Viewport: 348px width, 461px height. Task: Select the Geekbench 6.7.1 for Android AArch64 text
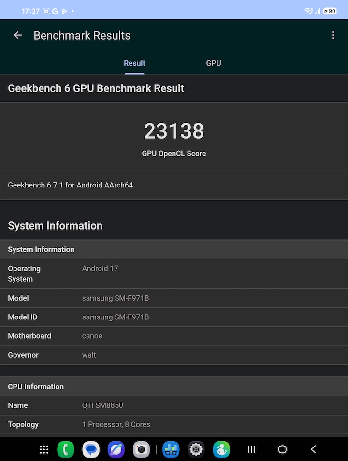(x=70, y=185)
